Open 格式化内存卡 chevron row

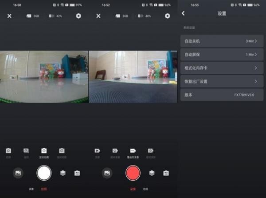tap(222, 68)
